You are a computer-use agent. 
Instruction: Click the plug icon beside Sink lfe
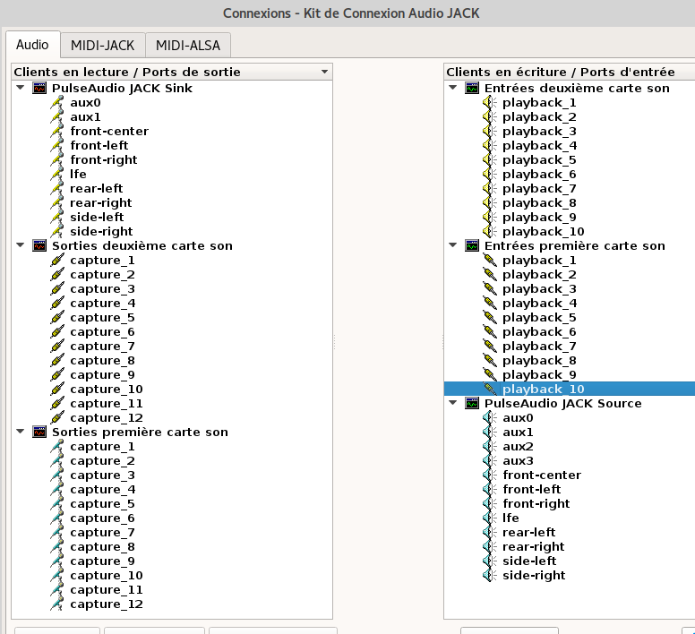click(57, 174)
